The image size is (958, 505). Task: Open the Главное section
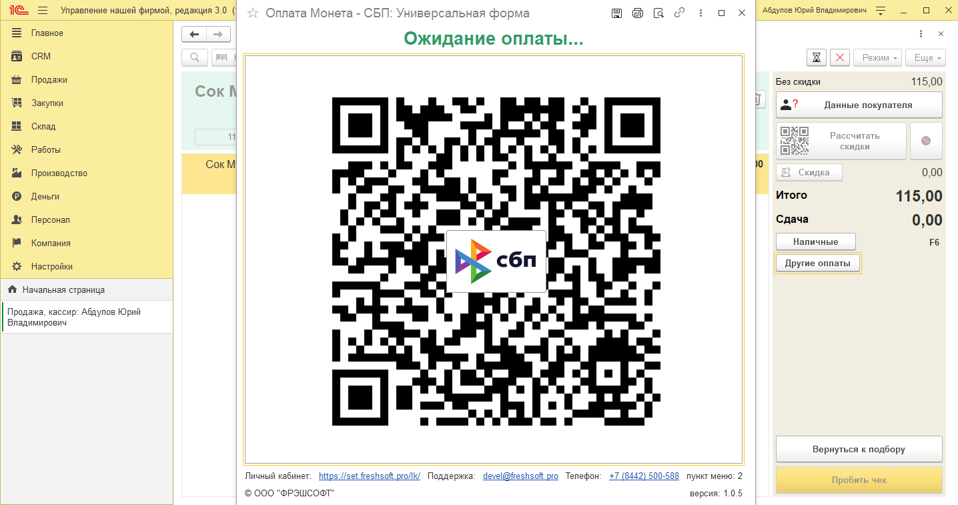coord(87,33)
